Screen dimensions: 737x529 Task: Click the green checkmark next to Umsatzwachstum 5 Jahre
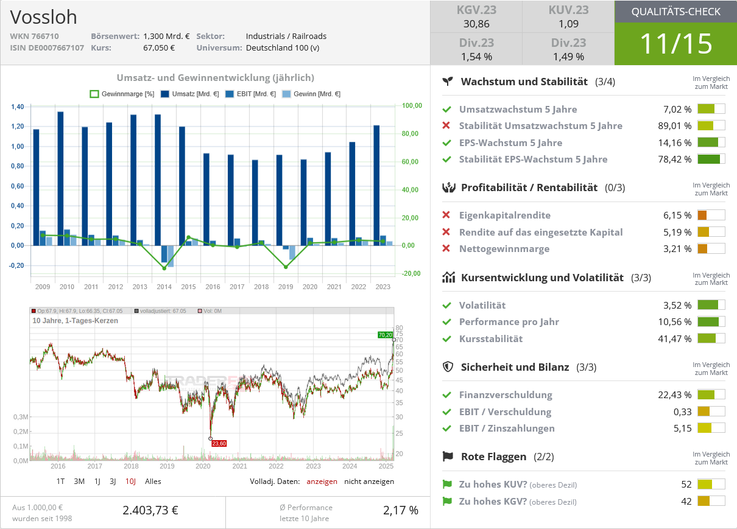[x=446, y=110]
